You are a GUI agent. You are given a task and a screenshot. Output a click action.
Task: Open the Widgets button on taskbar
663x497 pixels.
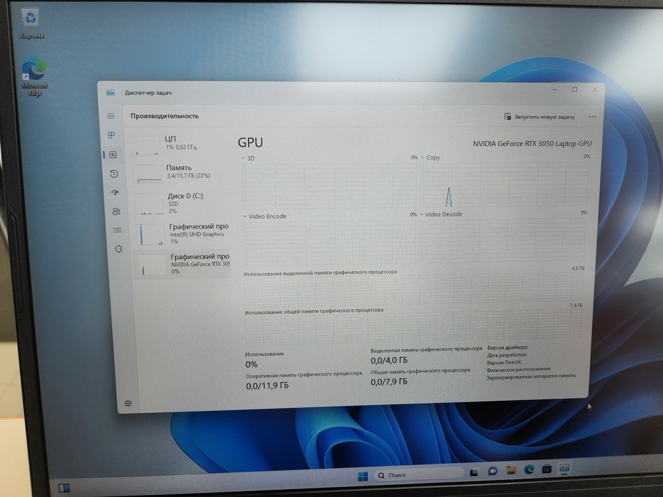coord(64,488)
